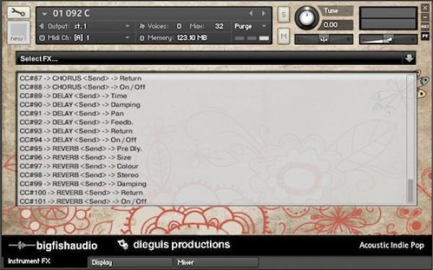The height and width of the screenshot is (270, 433).
Task: Click the pan slider below Tune
Action: [x=323, y=39]
